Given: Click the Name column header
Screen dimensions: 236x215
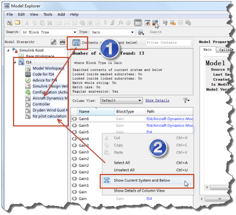Looking at the screenshot, I should [96, 111].
